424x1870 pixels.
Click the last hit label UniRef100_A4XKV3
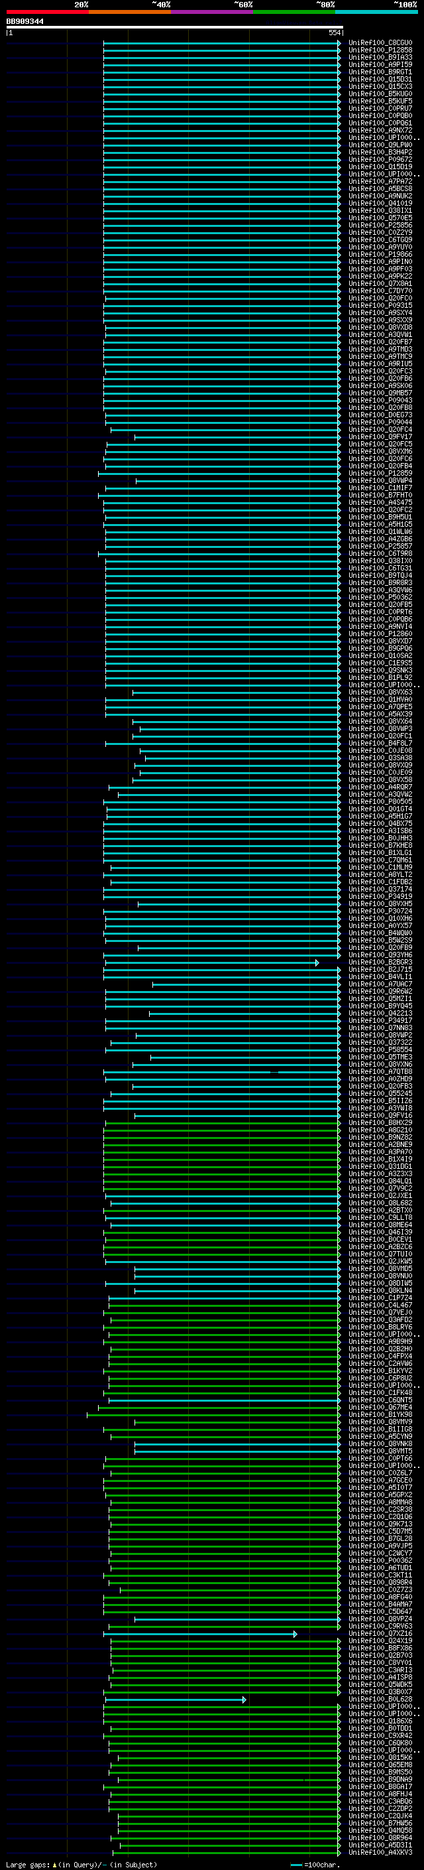point(380,1853)
